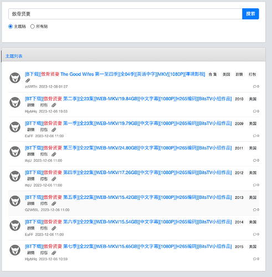Click the 2015 year tag
This screenshot has height=277, width=272.
pyautogui.click(x=239, y=247)
